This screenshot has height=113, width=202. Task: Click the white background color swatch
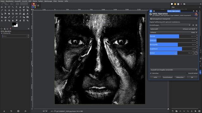pos(16,26)
